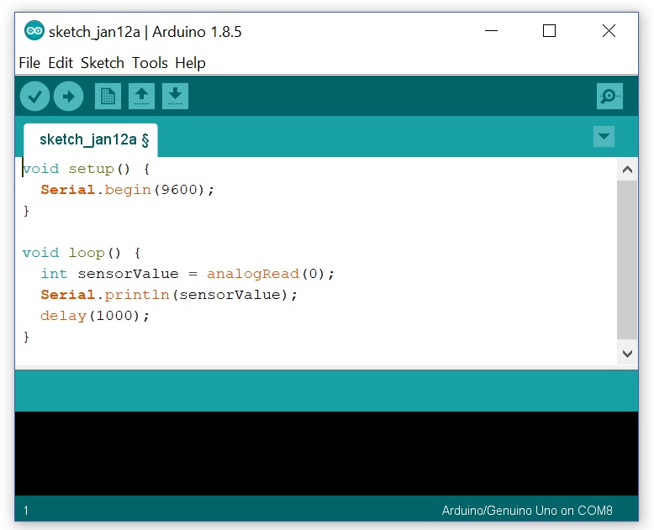Screen dimensions: 654x530
Task: Click the 'Serial.begin(9600);' code line
Action: (127, 190)
